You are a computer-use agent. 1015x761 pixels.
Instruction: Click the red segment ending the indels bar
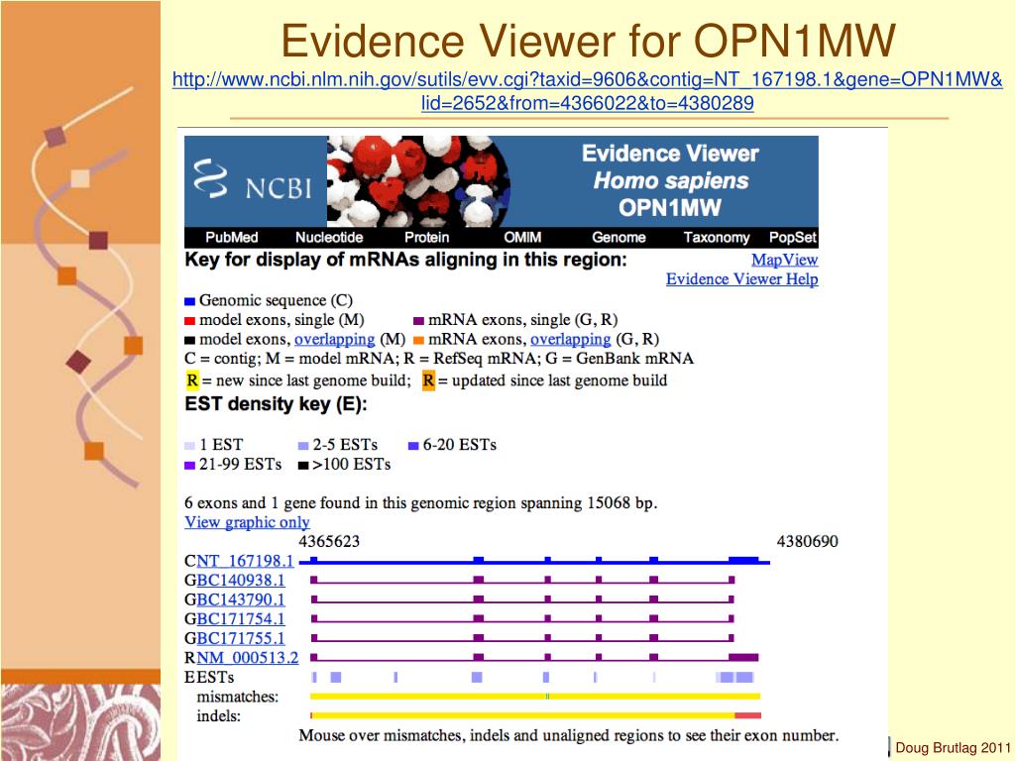pos(748,715)
